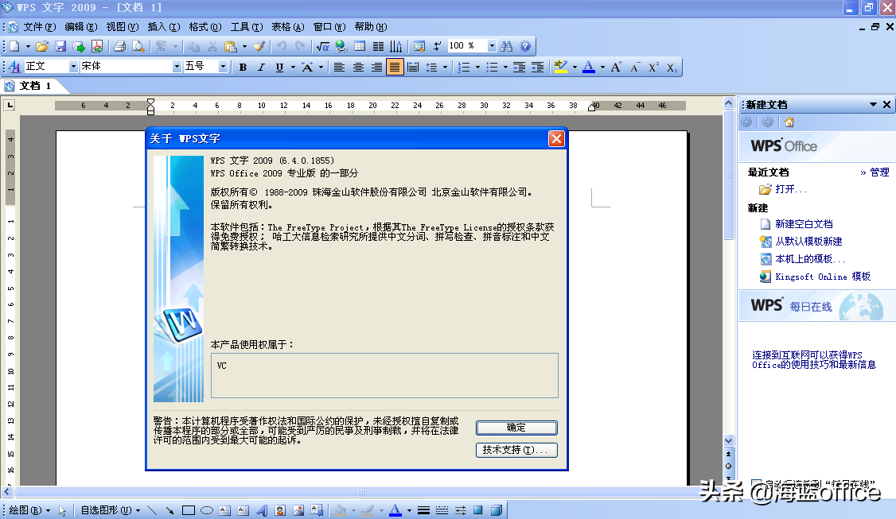Image resolution: width=896 pixels, height=519 pixels.
Task: Click decrease indent icon
Action: click(519, 68)
